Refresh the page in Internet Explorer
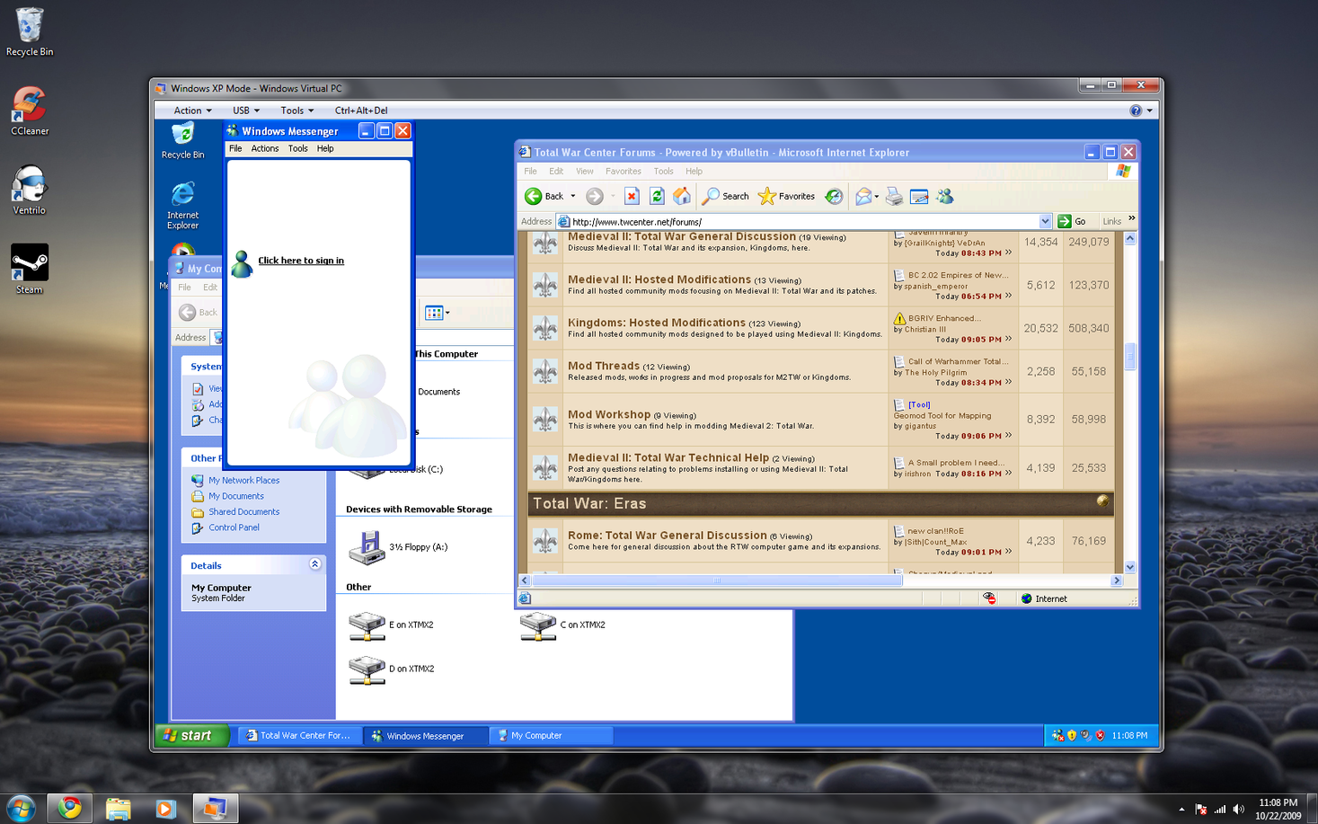Screen dimensions: 1318x824 (657, 196)
